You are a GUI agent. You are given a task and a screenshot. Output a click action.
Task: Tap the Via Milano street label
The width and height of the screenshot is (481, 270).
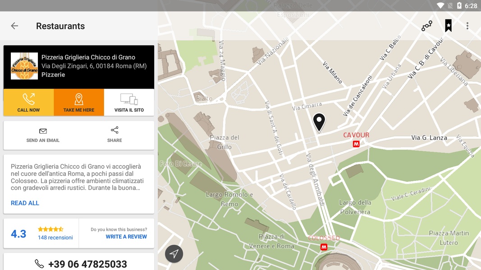(332, 72)
